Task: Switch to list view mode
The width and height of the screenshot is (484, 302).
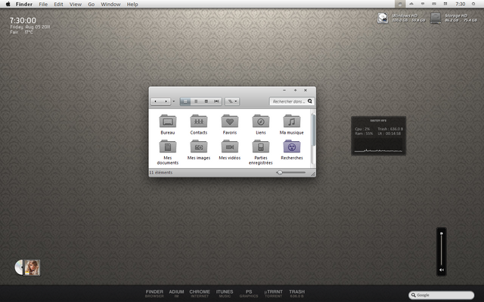Action: pos(195,100)
